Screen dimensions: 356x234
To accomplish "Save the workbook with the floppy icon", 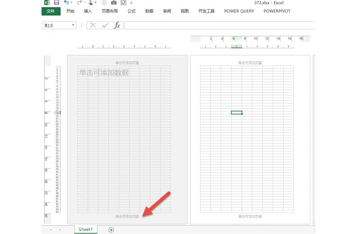I will (x=57, y=2).
